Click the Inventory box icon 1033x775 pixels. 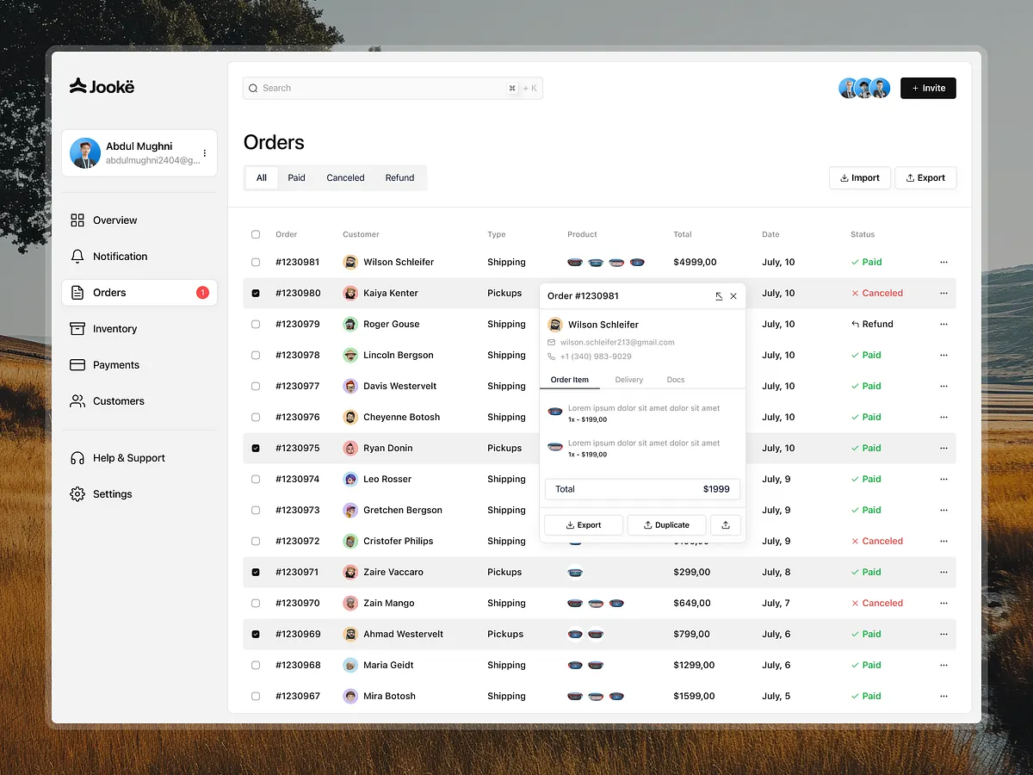click(77, 328)
